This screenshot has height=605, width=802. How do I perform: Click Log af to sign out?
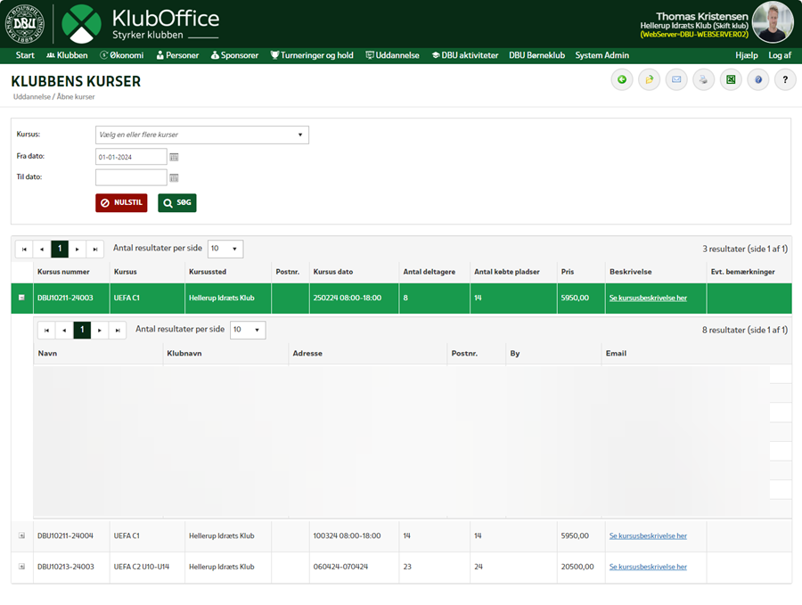780,55
